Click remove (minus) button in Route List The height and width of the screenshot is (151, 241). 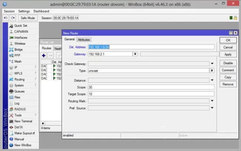click(51, 56)
